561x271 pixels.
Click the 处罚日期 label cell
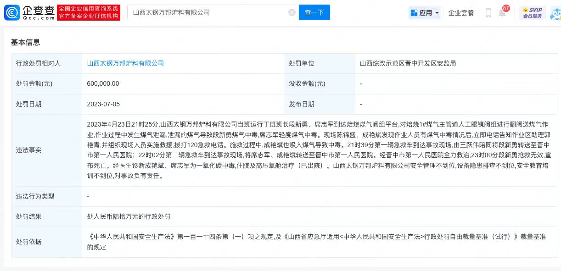[47, 104]
